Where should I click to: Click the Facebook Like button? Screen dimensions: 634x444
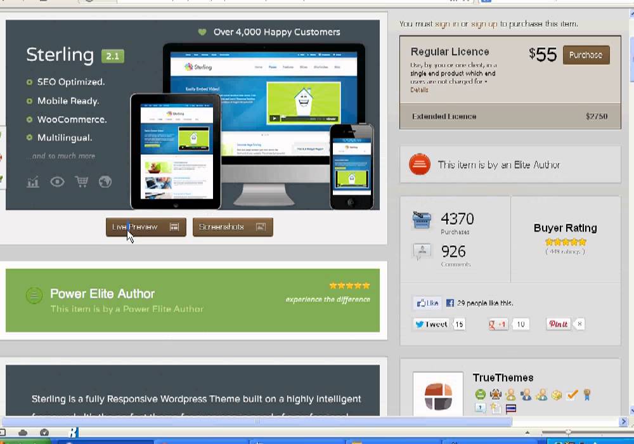click(427, 303)
